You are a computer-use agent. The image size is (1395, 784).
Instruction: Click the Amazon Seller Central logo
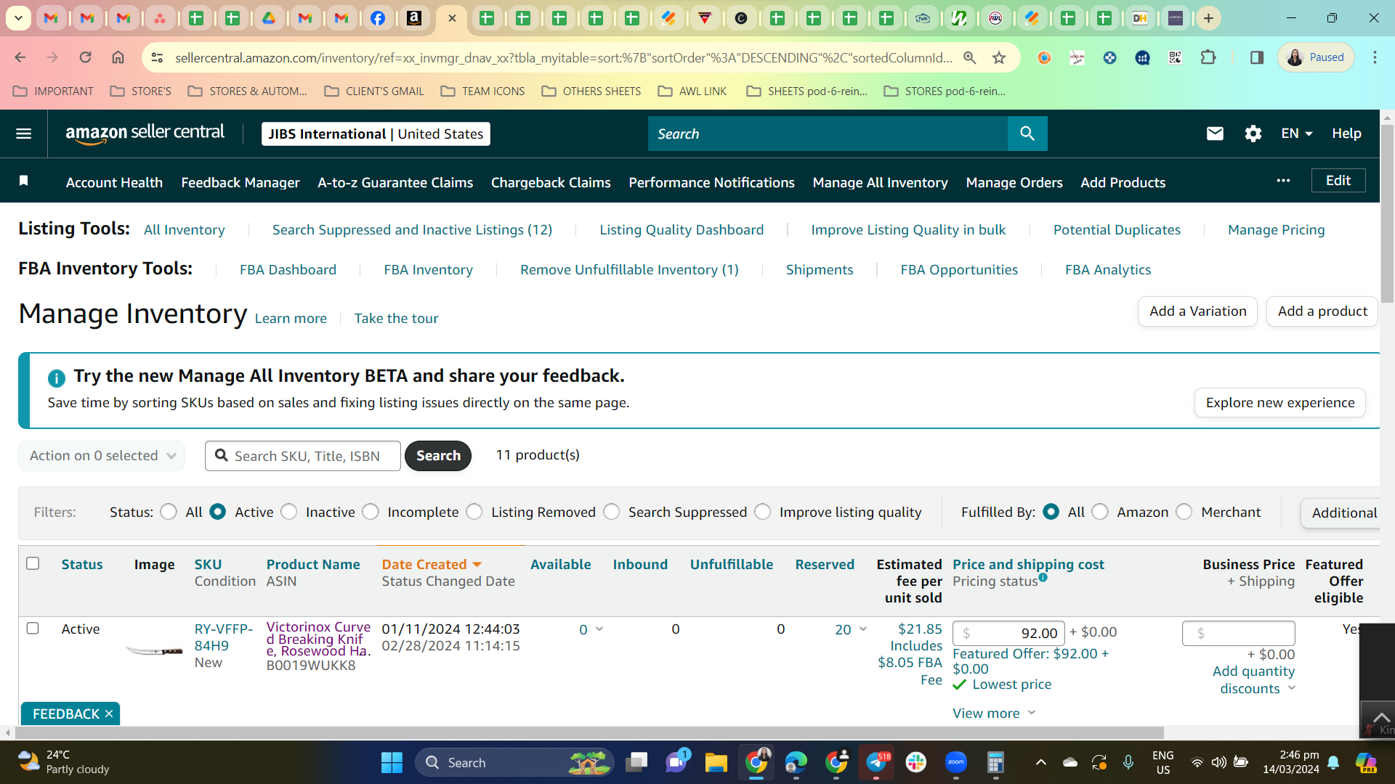(x=145, y=134)
